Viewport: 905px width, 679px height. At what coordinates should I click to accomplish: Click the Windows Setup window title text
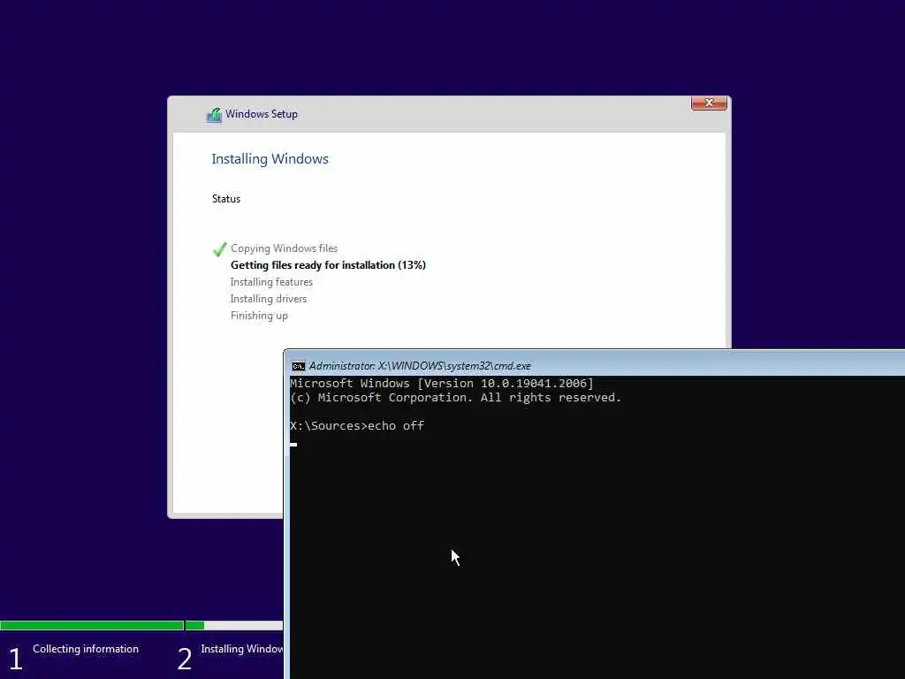pos(261,114)
